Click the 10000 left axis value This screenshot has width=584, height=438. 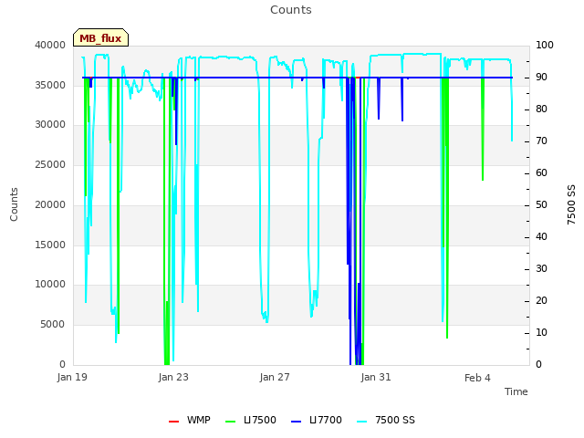click(x=50, y=284)
